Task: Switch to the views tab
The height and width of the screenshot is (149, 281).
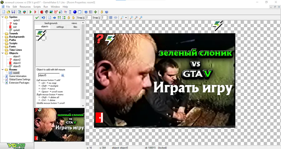Action: (x=74, y=23)
